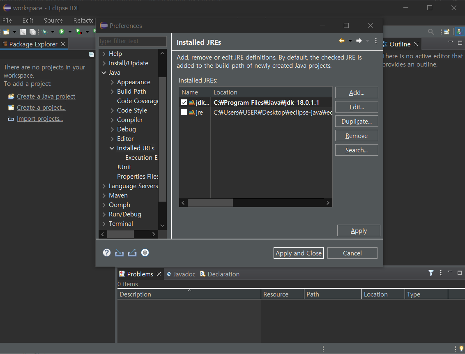Click the Search... button
The height and width of the screenshot is (354, 465).
357,150
